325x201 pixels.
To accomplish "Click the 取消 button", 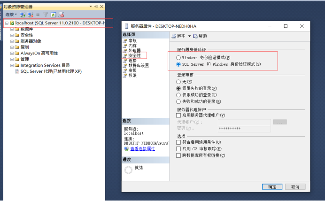I will point(295,187).
